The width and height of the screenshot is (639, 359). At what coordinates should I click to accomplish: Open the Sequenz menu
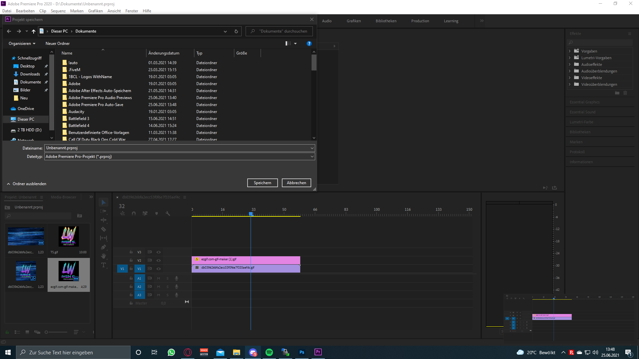click(x=58, y=11)
